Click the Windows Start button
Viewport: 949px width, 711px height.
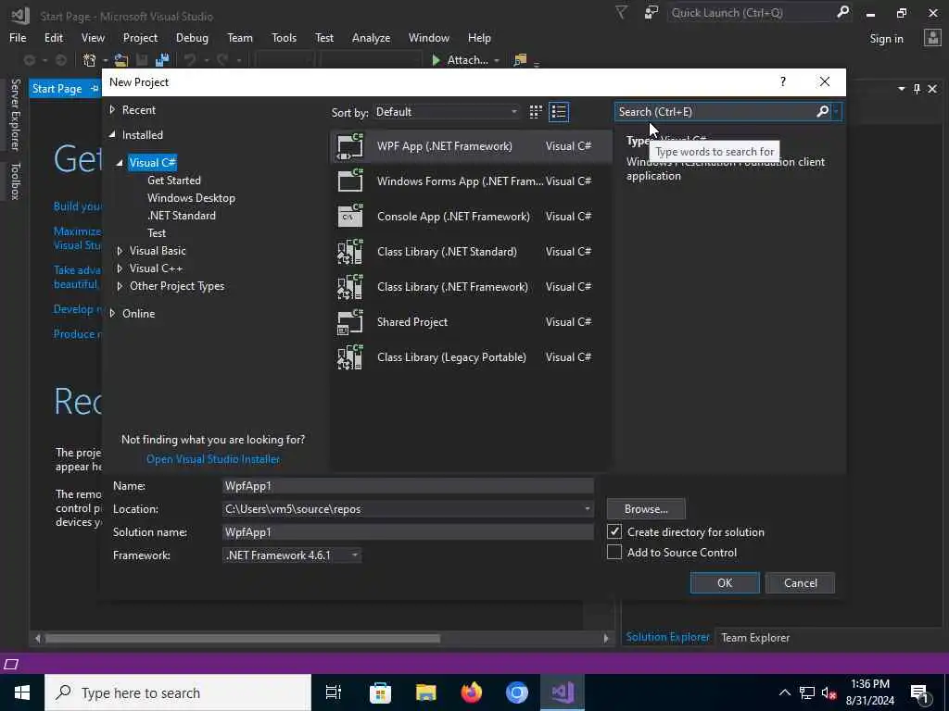coord(22,692)
